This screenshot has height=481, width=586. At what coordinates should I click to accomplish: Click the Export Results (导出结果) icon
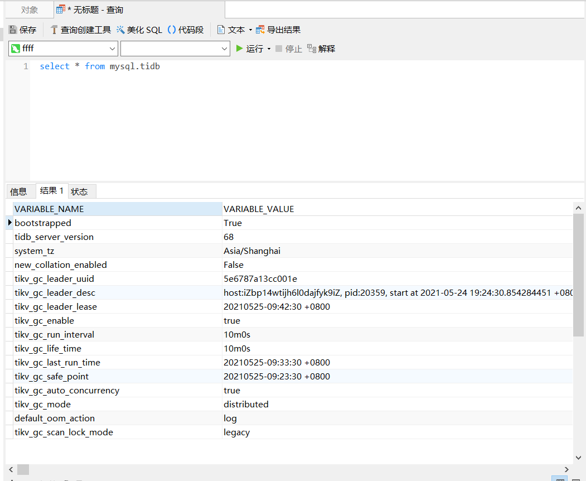(x=260, y=30)
